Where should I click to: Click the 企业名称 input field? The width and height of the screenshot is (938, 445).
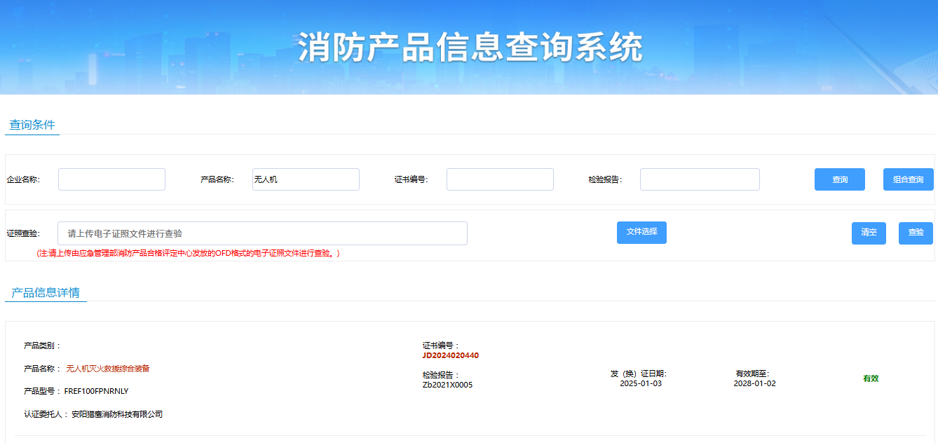point(111,179)
